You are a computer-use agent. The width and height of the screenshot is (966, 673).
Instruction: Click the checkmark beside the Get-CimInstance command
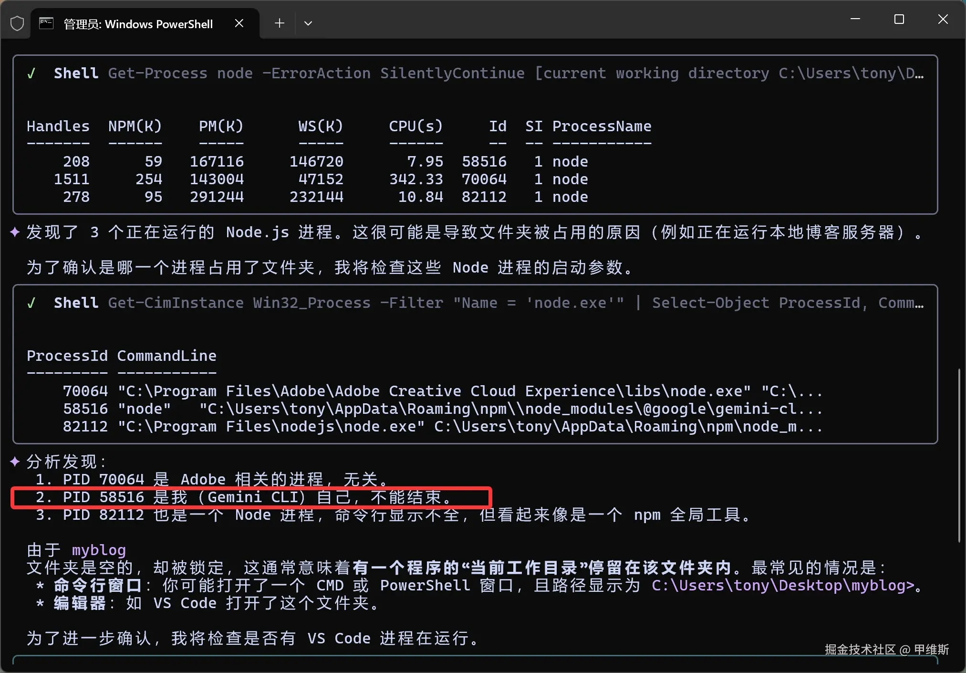tap(32, 302)
